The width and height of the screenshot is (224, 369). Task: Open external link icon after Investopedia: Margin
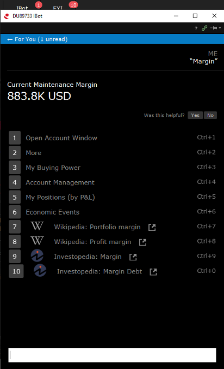point(133,257)
